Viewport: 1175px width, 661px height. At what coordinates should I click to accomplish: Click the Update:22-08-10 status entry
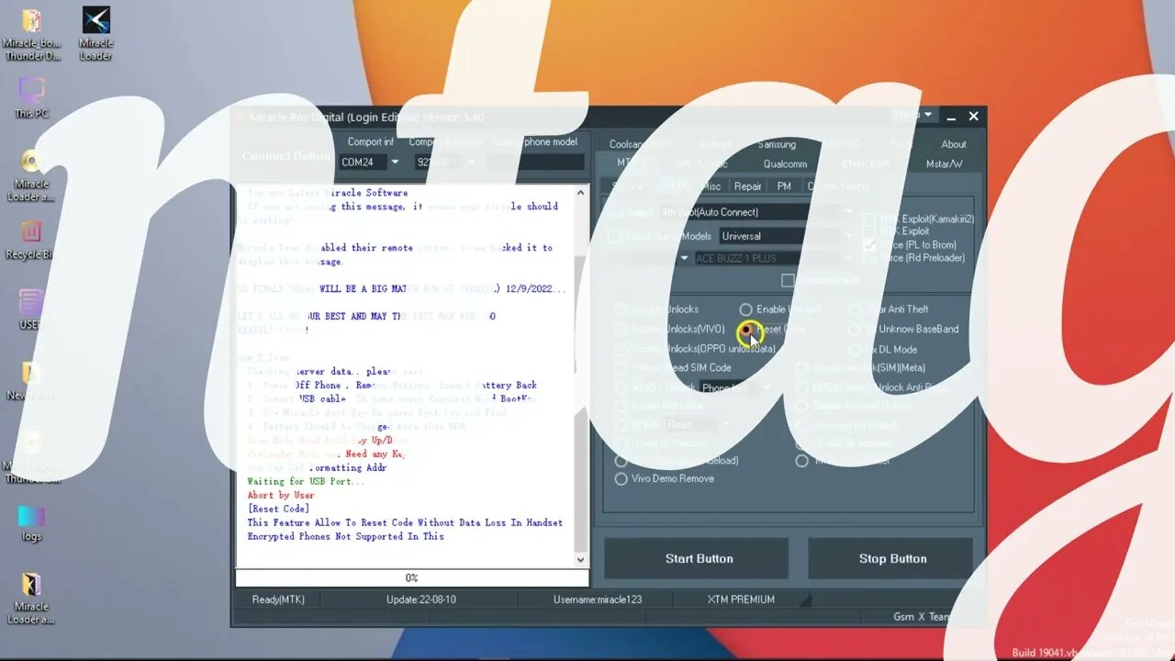coord(420,599)
